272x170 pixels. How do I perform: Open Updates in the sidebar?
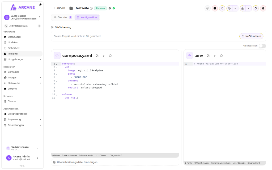pyautogui.click(x=23, y=42)
